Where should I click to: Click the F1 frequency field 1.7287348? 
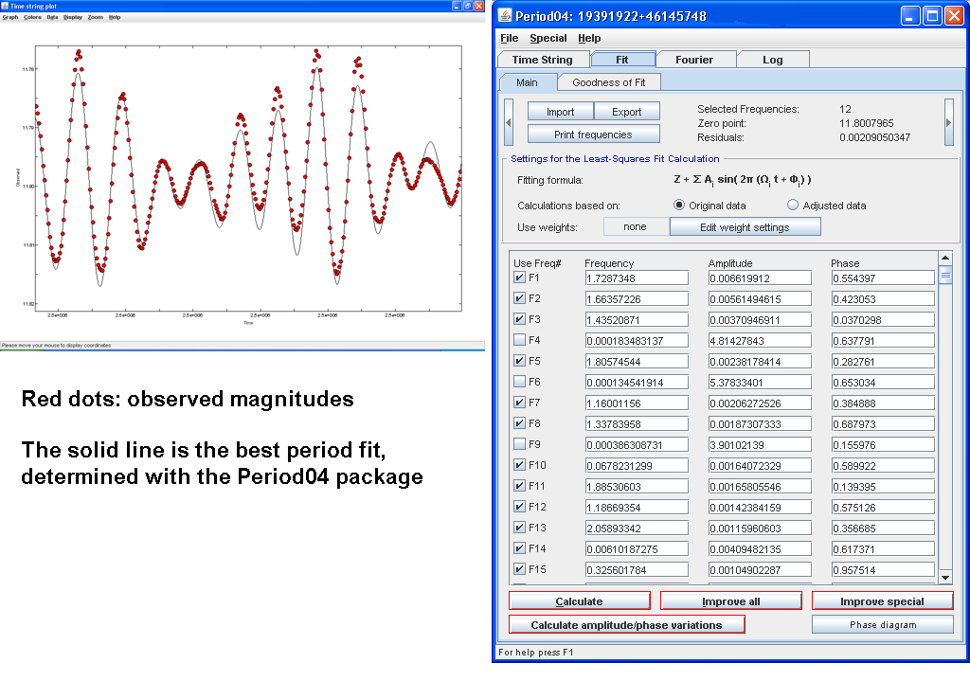tap(637, 278)
